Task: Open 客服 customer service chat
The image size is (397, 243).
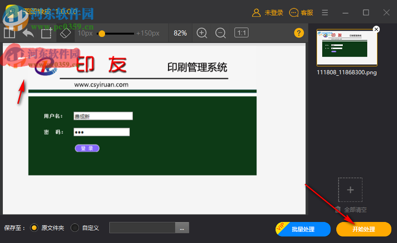Action: [x=301, y=13]
